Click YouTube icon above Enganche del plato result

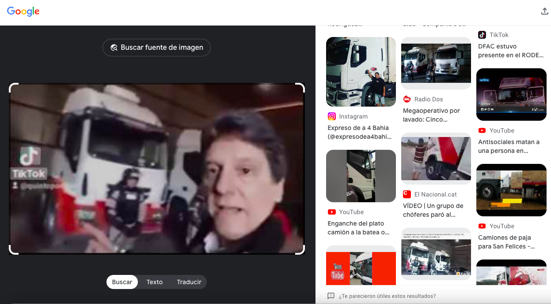332,212
